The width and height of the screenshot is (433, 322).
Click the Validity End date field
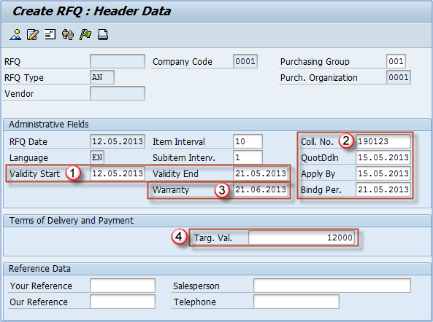coord(261,173)
